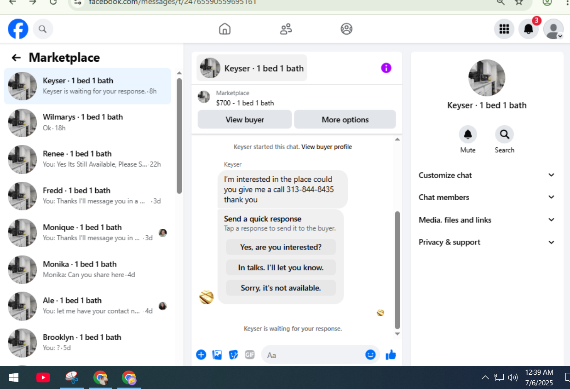Open Renee conversation in list
The height and width of the screenshot is (389, 570).
tap(87, 159)
